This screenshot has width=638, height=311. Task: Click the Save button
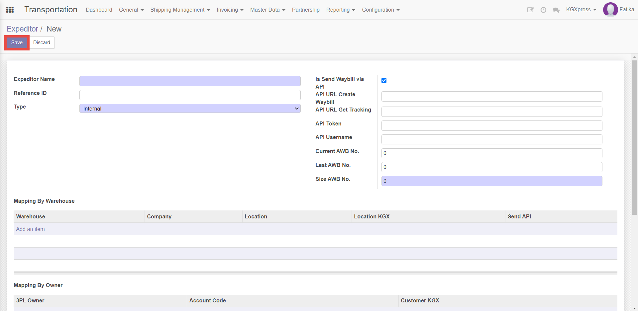[x=17, y=42]
